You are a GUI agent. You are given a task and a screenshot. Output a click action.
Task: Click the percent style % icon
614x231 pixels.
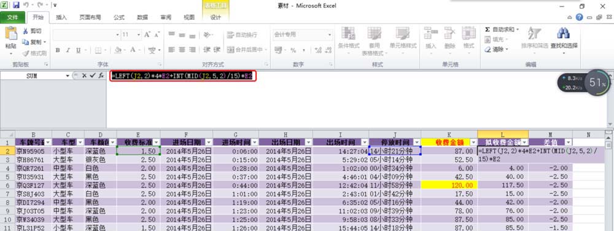click(x=293, y=50)
